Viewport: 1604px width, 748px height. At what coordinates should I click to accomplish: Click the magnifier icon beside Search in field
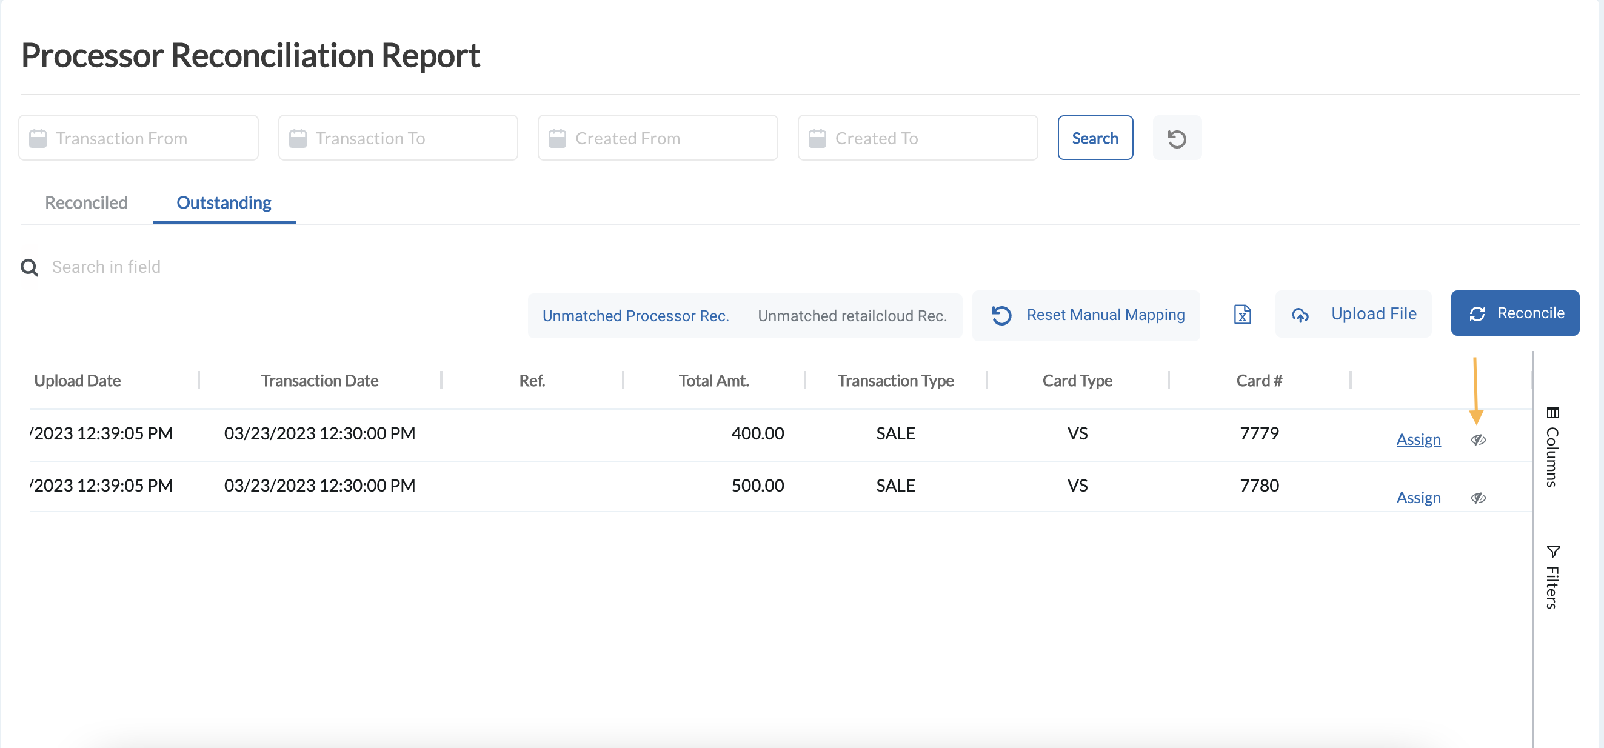click(x=29, y=267)
